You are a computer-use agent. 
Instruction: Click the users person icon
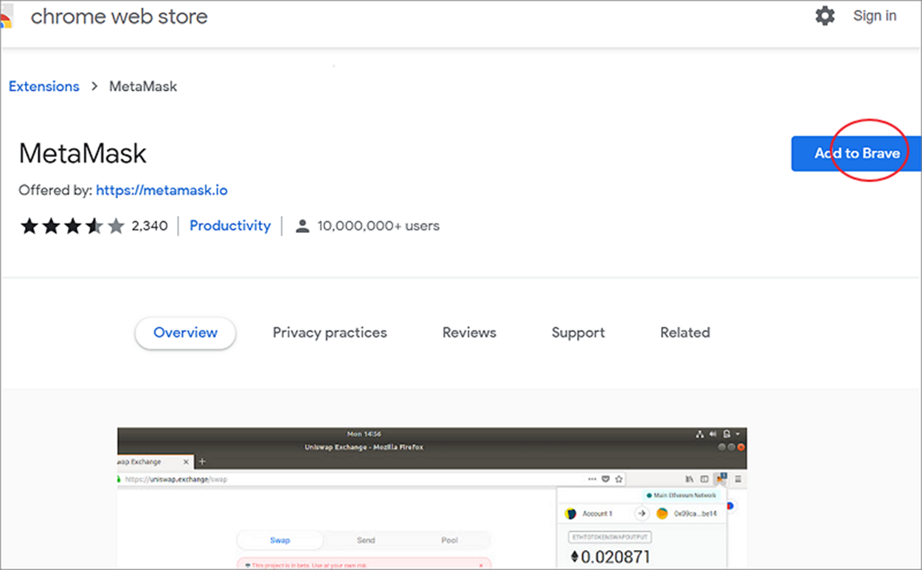click(302, 226)
